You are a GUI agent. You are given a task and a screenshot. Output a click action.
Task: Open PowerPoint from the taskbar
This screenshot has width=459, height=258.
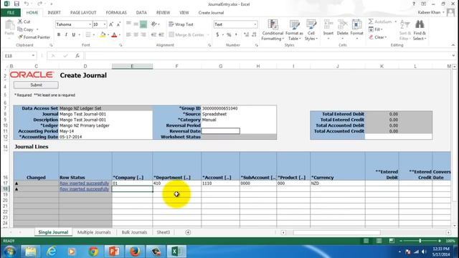(114, 252)
